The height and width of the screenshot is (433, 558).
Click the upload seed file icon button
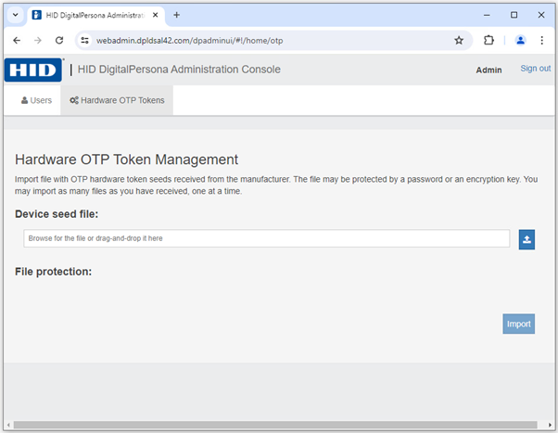click(526, 239)
